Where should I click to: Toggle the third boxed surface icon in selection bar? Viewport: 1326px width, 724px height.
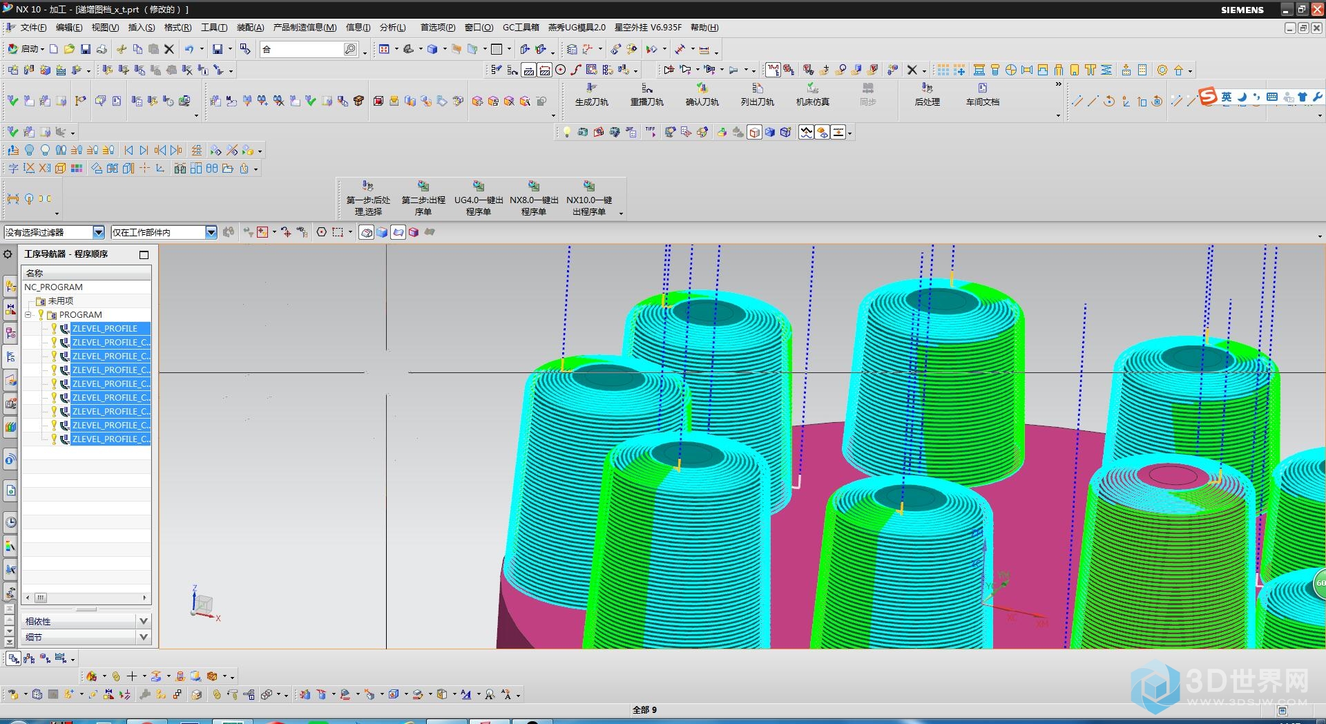click(398, 232)
